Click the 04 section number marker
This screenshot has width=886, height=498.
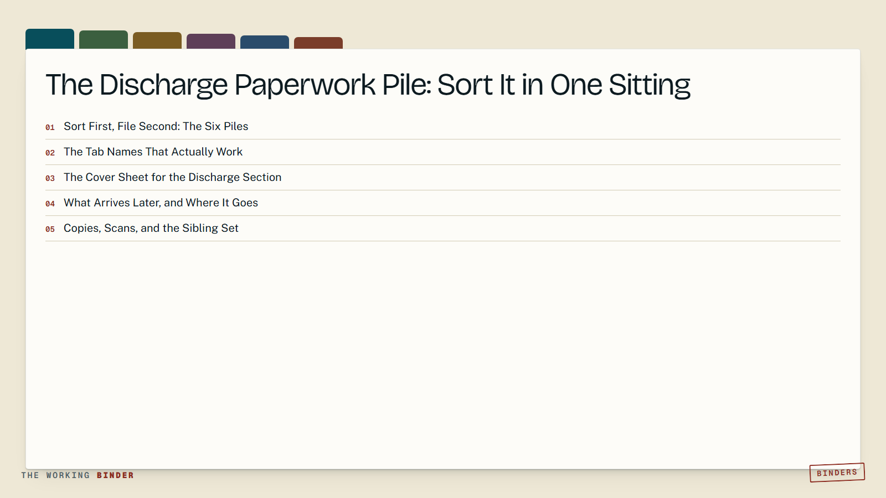coord(50,204)
